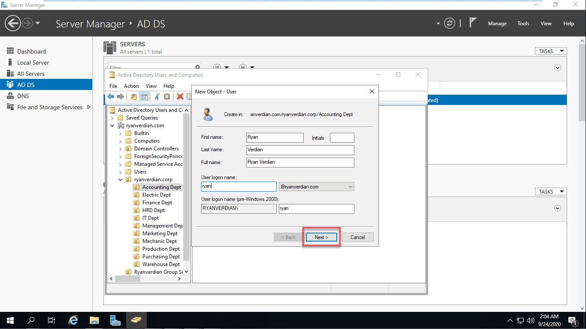Image resolution: width=586 pixels, height=329 pixels.
Task: Expand the Computers tree node
Action: (121, 141)
